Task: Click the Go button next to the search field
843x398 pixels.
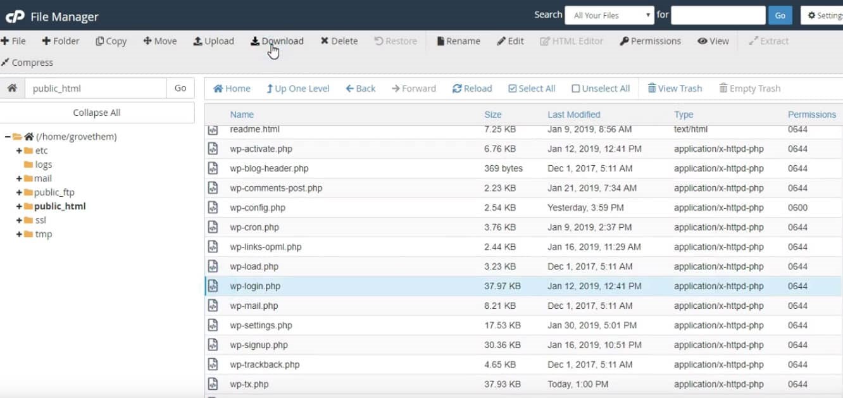Action: point(780,14)
